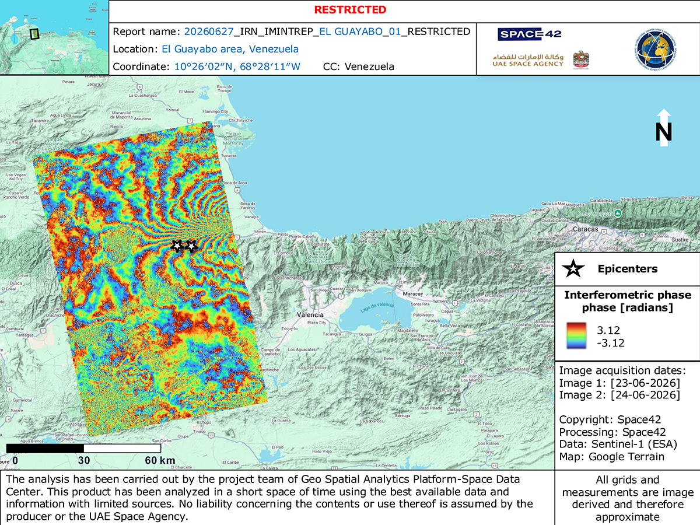Click the Valencia city label on map
Image resolution: width=700 pixels, height=525 pixels.
(310, 314)
